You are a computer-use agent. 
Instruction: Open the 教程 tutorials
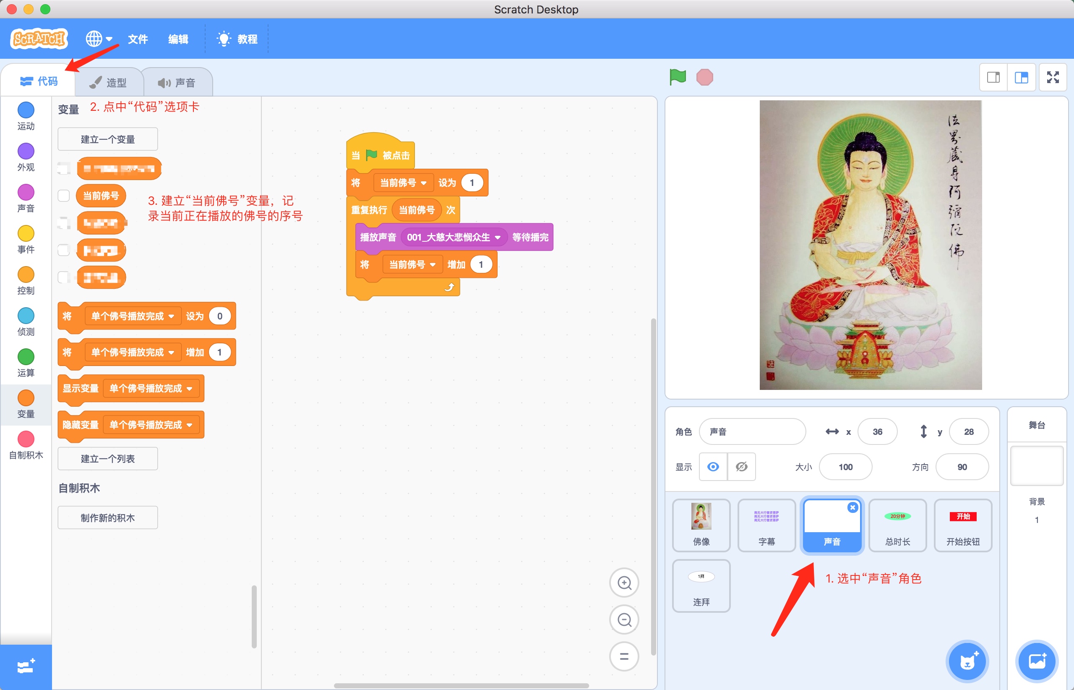pos(237,39)
